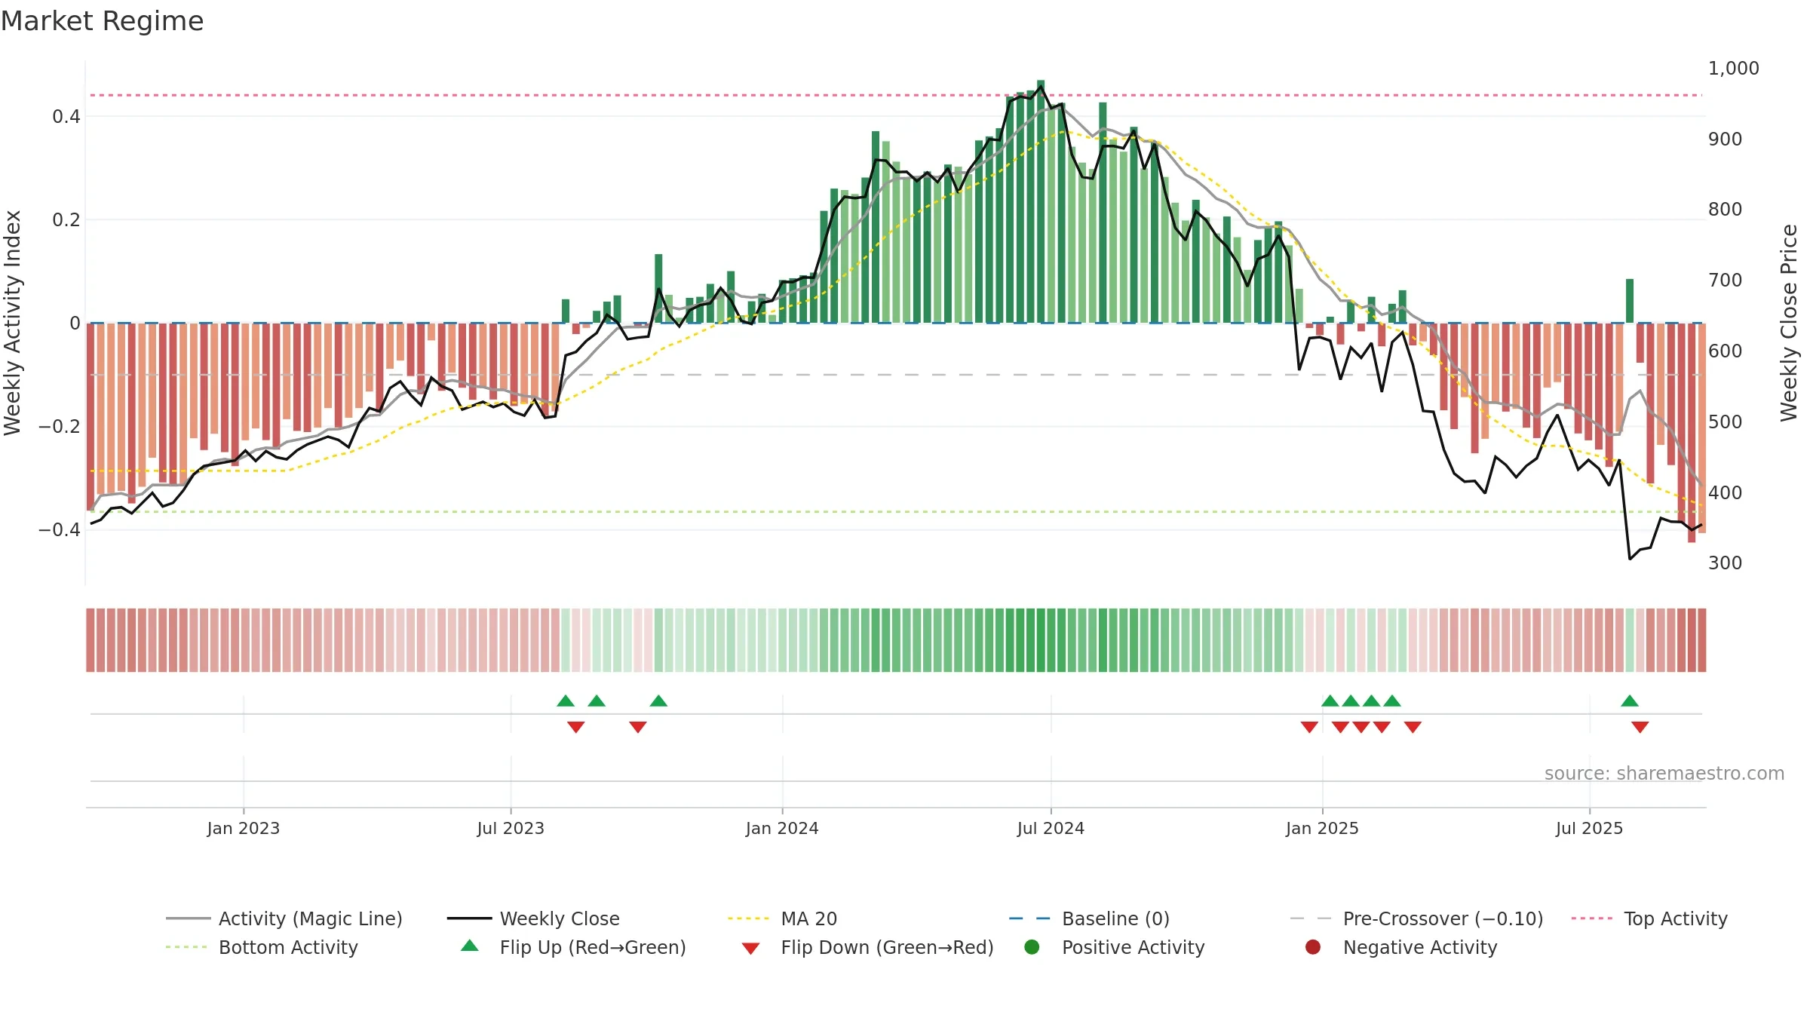Click the 1,000 price axis label

click(1733, 69)
